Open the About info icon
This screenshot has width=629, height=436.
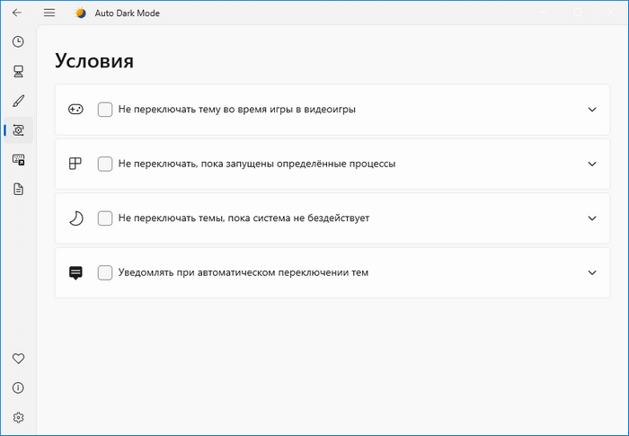pos(19,387)
